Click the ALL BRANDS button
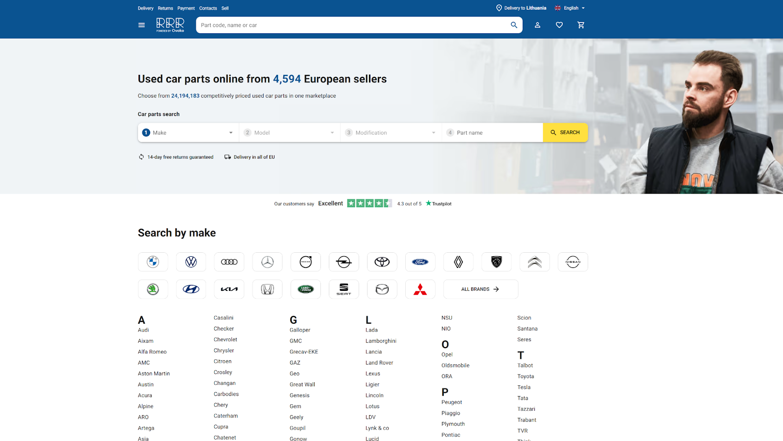 point(481,289)
